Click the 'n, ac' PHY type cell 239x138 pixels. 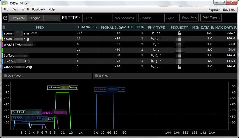(156, 33)
